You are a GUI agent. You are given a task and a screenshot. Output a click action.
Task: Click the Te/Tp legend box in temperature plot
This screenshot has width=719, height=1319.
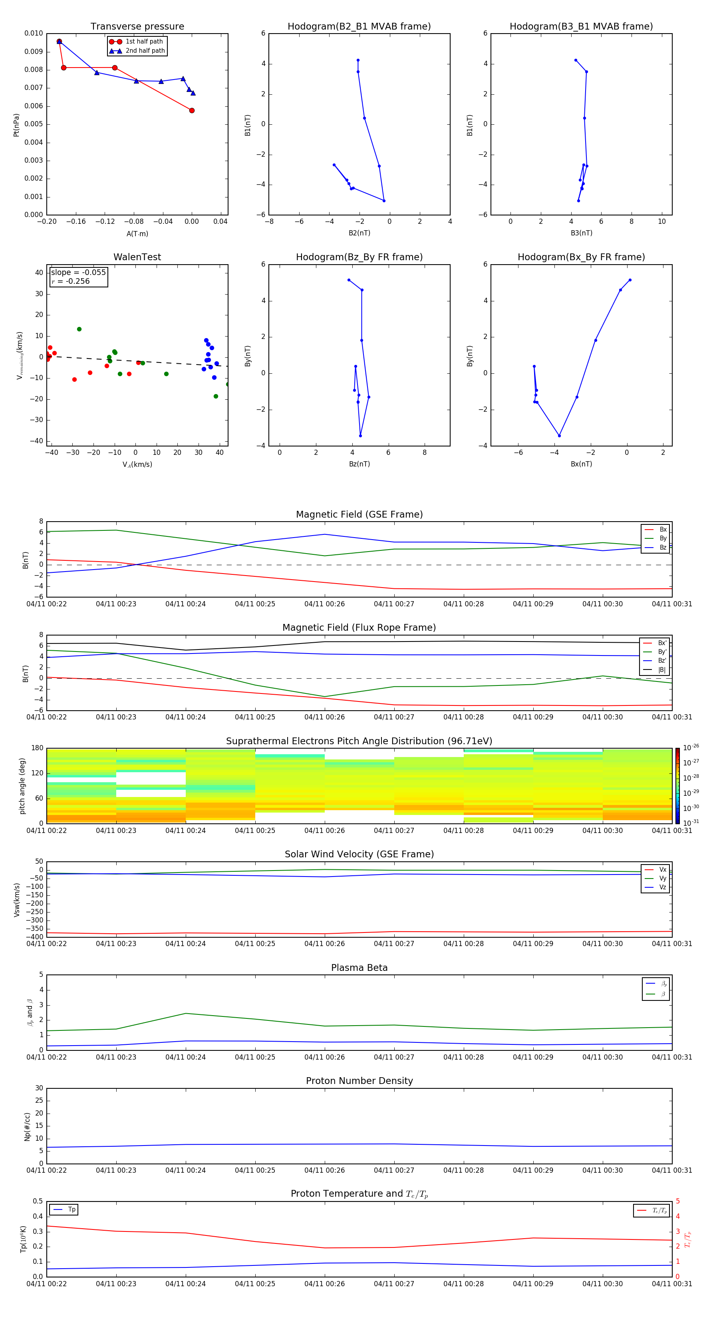pyautogui.click(x=651, y=1210)
